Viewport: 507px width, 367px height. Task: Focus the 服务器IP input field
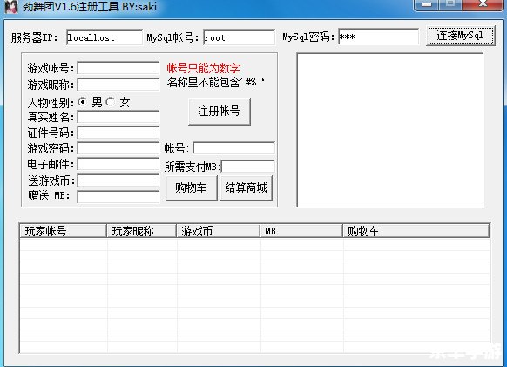click(105, 37)
